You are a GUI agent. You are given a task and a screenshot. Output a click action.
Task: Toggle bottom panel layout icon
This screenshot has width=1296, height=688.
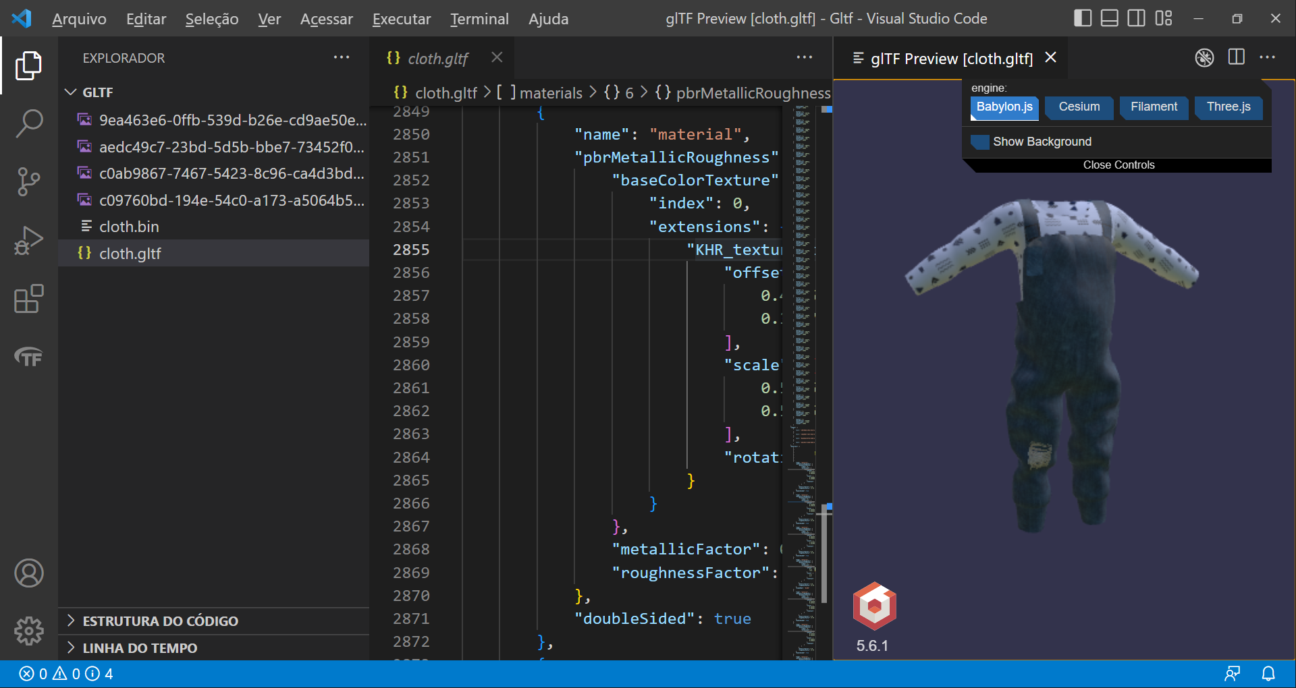click(1110, 18)
